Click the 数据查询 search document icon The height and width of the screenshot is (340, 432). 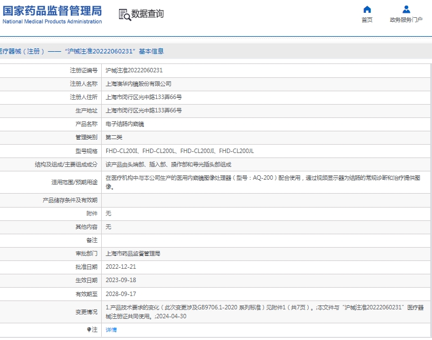pos(125,14)
